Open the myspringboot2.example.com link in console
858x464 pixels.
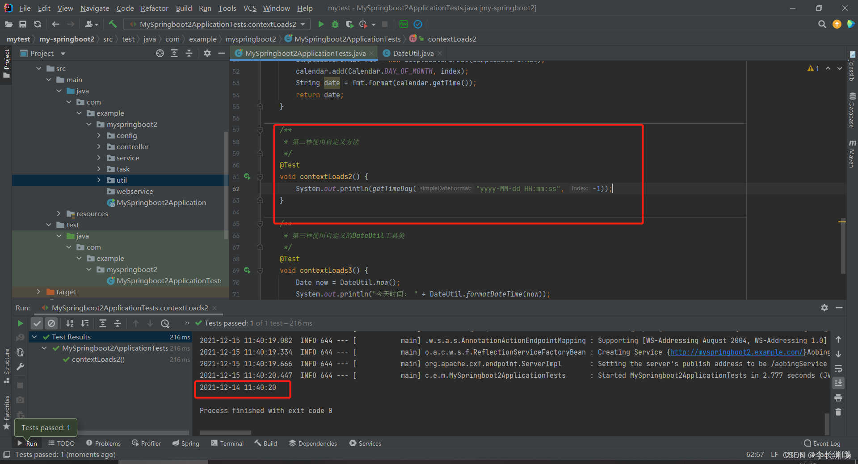(736, 352)
